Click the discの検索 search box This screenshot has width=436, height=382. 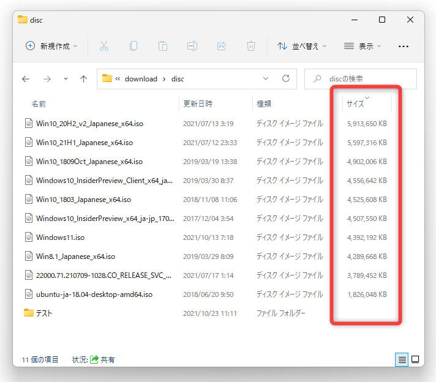[360, 79]
